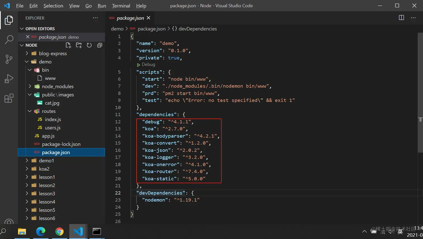Collapse the public\images folder
423x239 pixels.
point(30,95)
